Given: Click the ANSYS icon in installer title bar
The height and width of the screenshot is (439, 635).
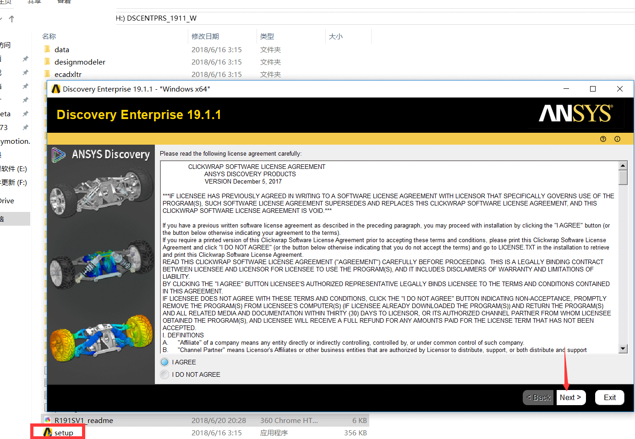Looking at the screenshot, I should coord(56,89).
